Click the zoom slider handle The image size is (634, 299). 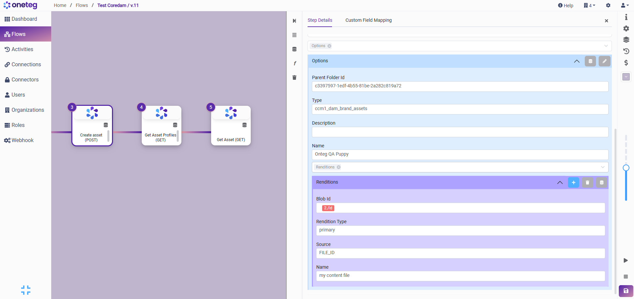point(626,168)
